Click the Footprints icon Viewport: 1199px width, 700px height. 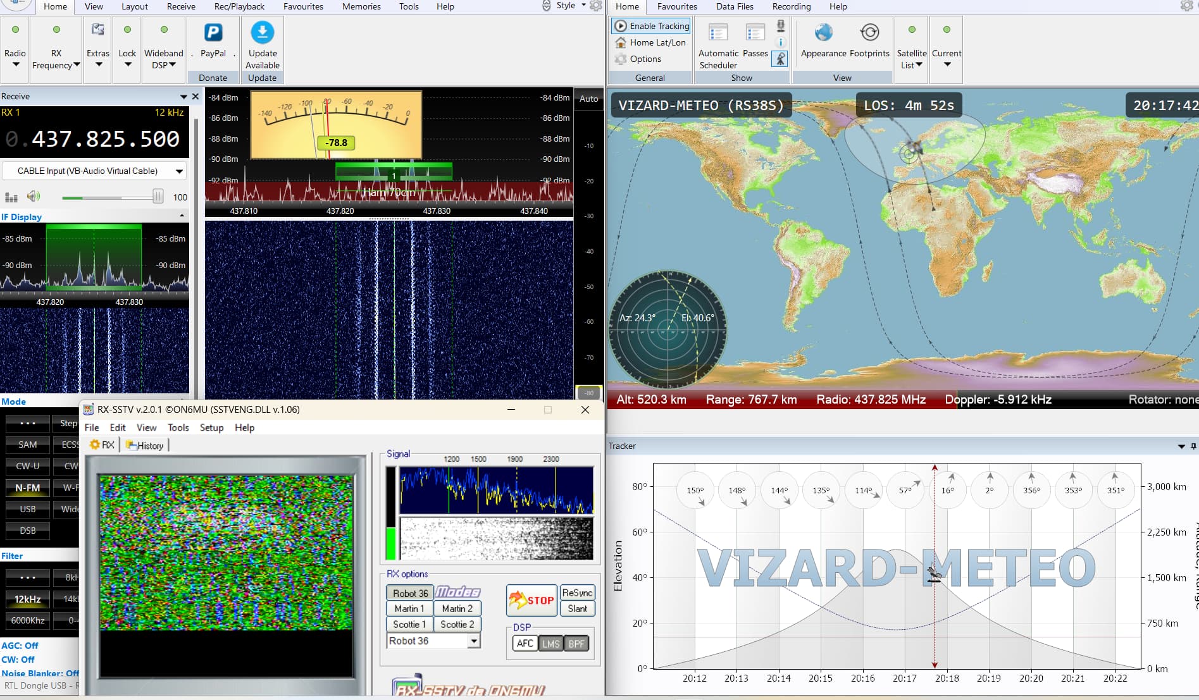pyautogui.click(x=869, y=33)
